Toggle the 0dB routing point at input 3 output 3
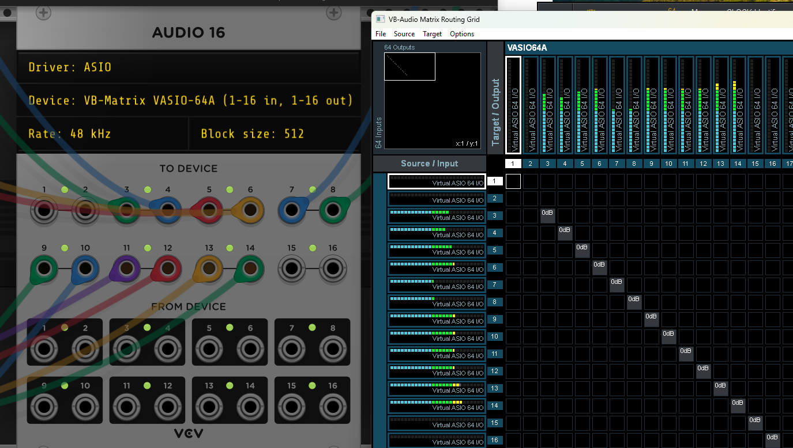 pyautogui.click(x=547, y=216)
